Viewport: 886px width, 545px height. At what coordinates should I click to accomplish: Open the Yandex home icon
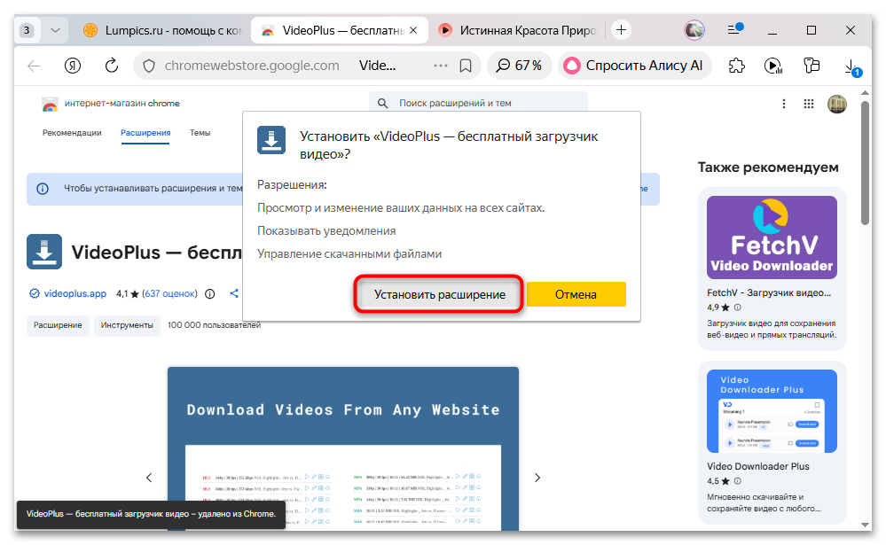click(73, 66)
